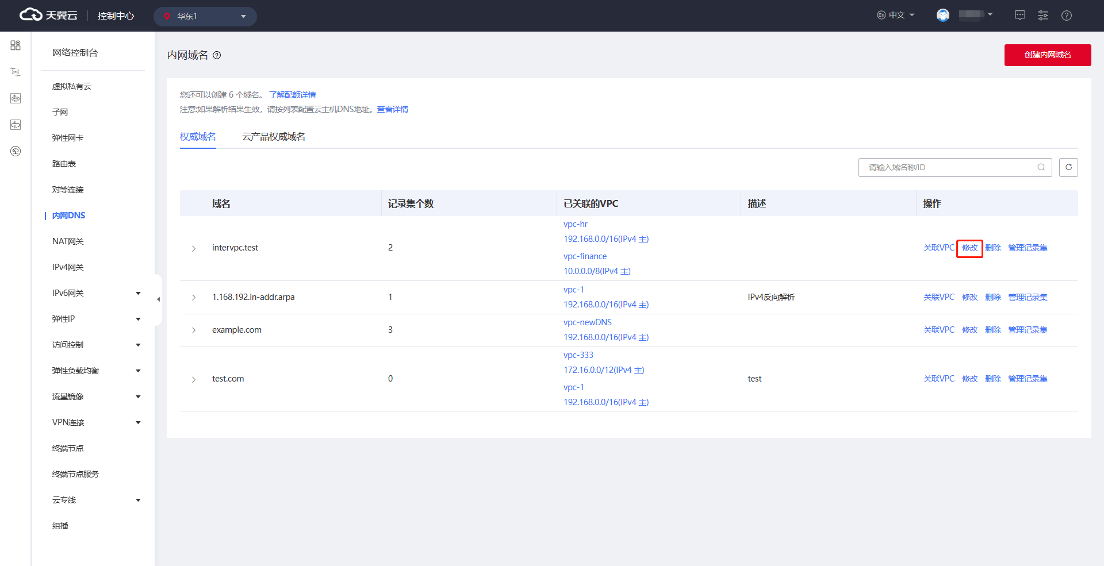The image size is (1104, 566).
Task: Click the refresh icon beside search box
Action: click(x=1068, y=167)
